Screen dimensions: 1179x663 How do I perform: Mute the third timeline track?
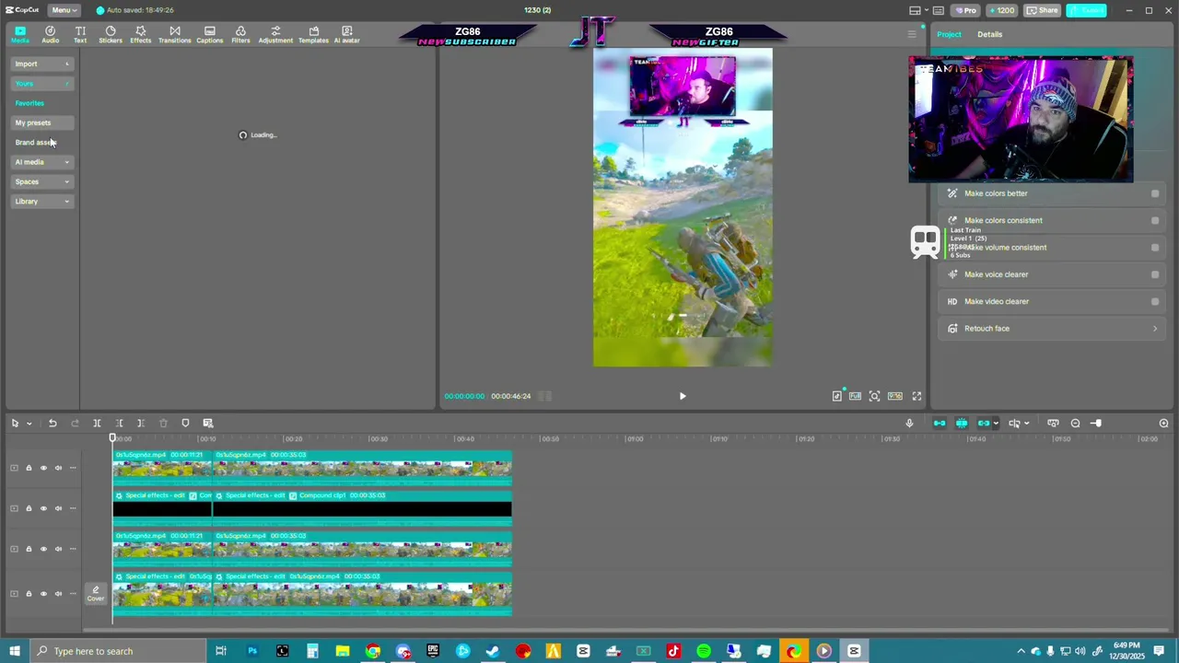point(58,549)
